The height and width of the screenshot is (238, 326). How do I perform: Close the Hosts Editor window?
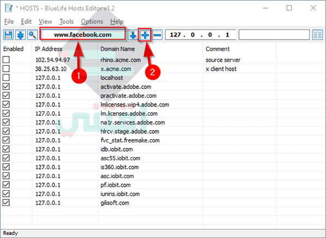pos(313,8)
